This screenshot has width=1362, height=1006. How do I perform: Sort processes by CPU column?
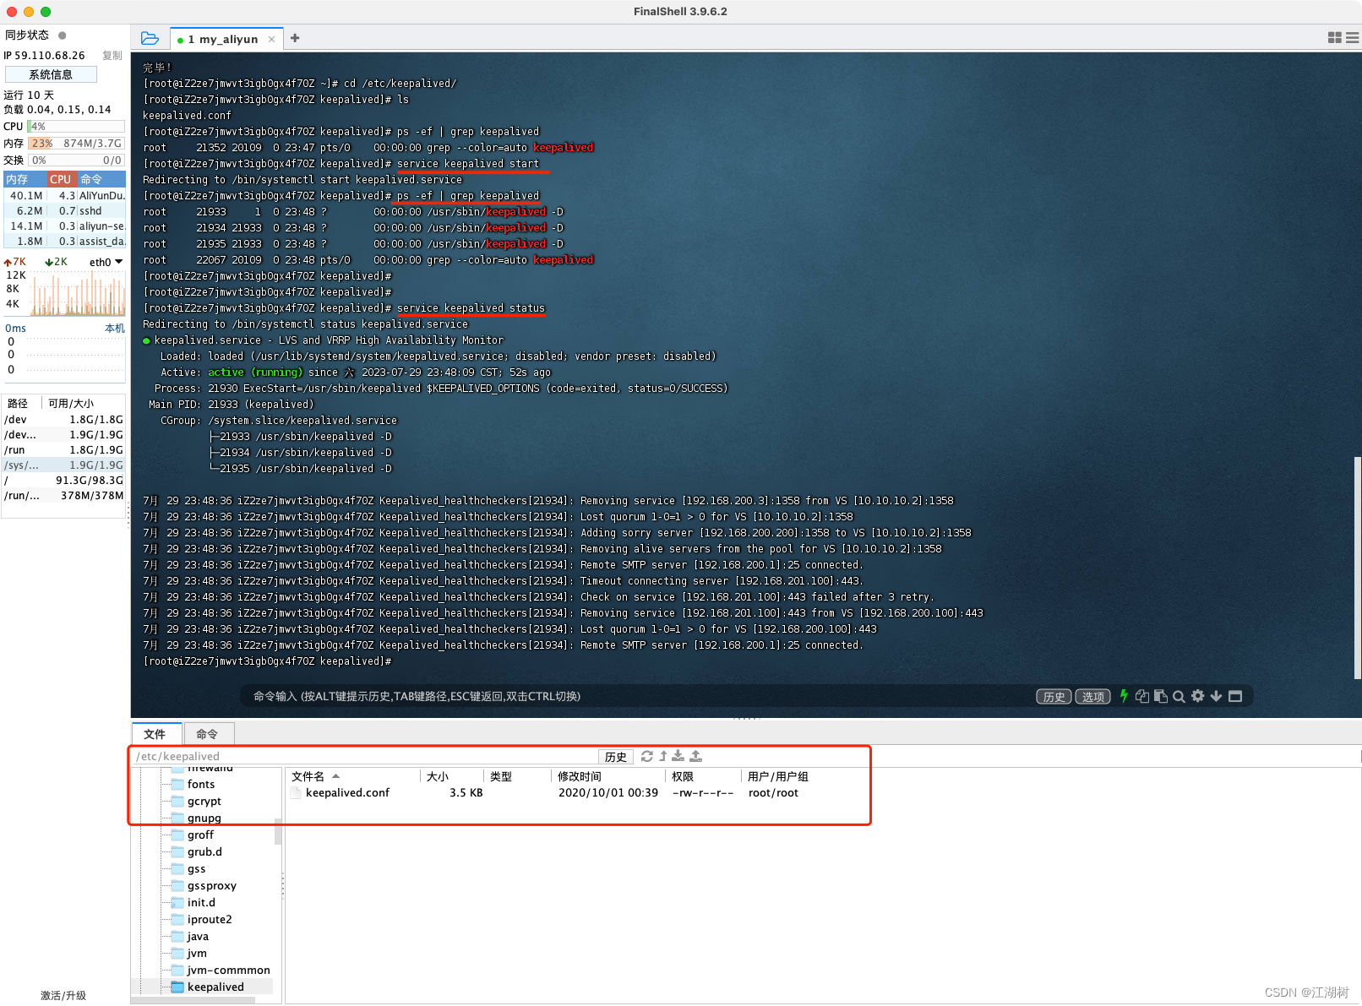[61, 179]
